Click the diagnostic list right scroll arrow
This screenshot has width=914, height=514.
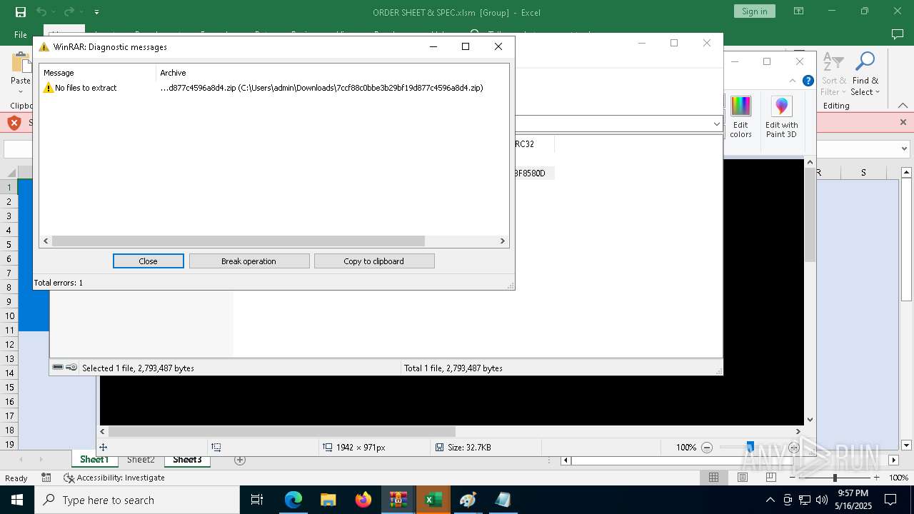click(x=502, y=241)
